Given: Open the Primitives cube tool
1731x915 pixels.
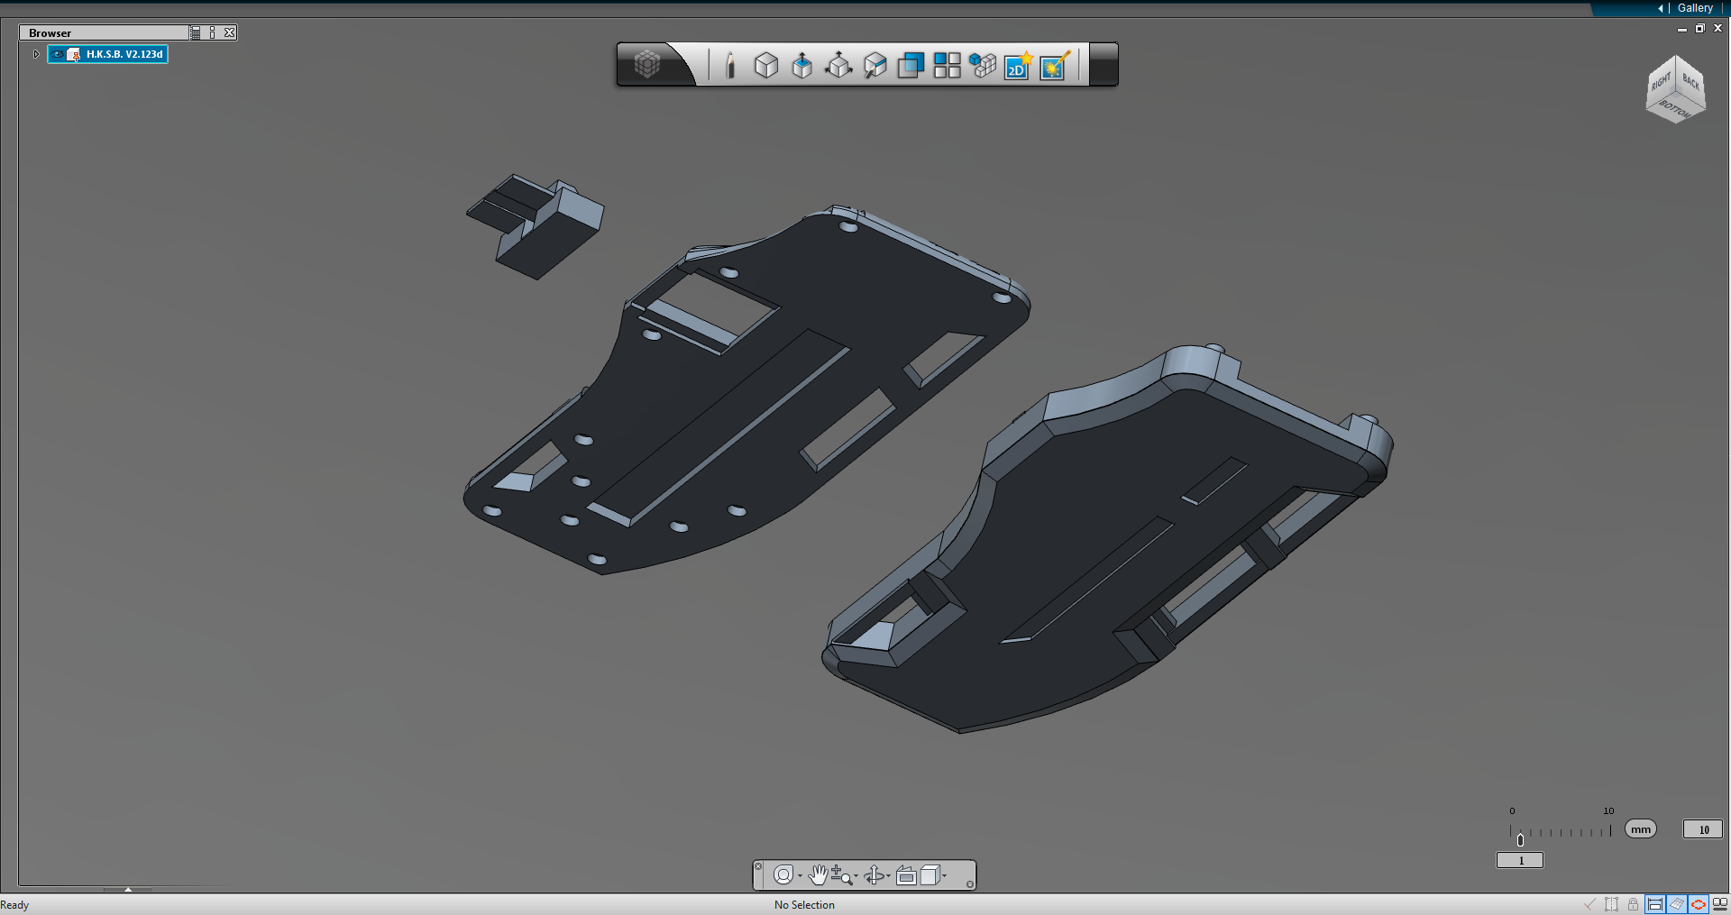Looking at the screenshot, I should (x=766, y=65).
